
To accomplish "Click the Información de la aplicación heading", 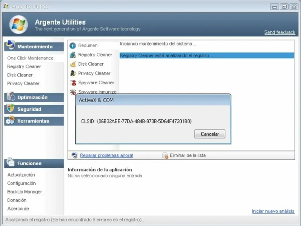I will pyautogui.click(x=100, y=170).
